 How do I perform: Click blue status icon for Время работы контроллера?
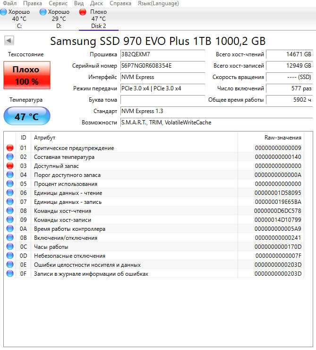[x=10, y=228]
